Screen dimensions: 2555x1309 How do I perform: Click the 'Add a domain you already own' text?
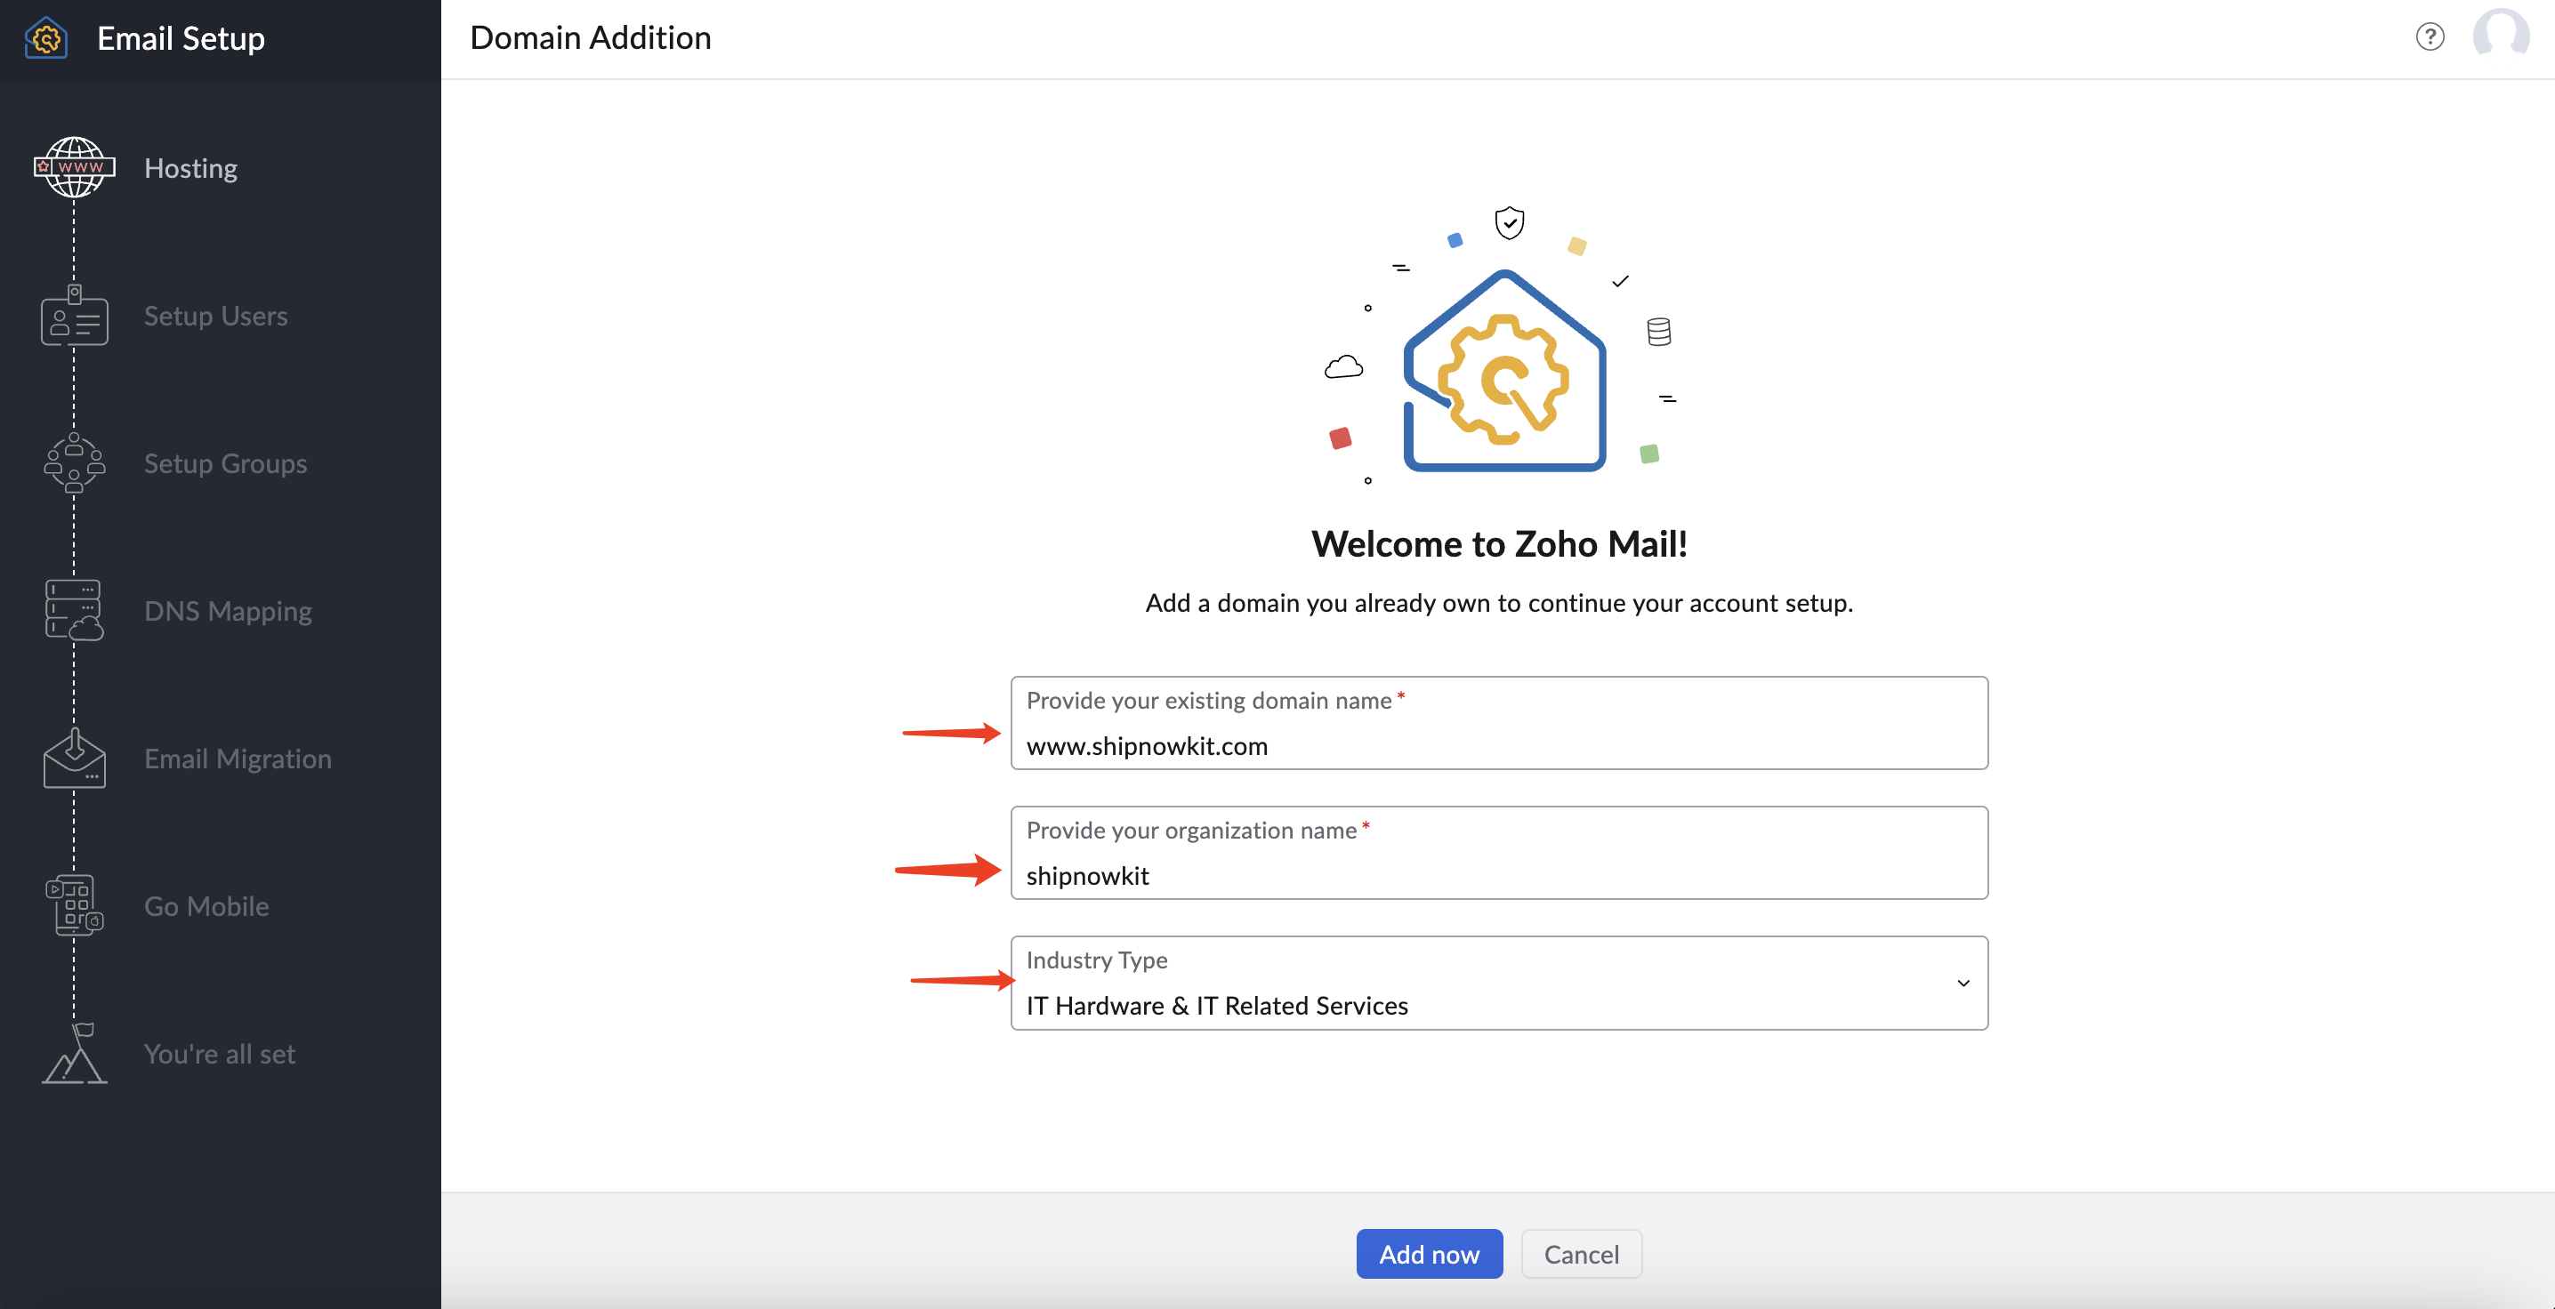coord(1499,602)
